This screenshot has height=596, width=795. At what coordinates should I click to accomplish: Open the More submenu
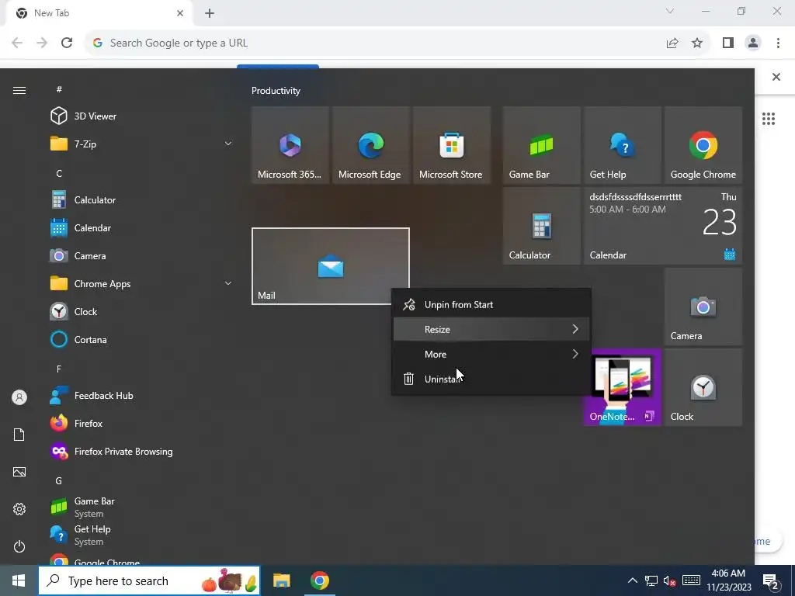491,354
